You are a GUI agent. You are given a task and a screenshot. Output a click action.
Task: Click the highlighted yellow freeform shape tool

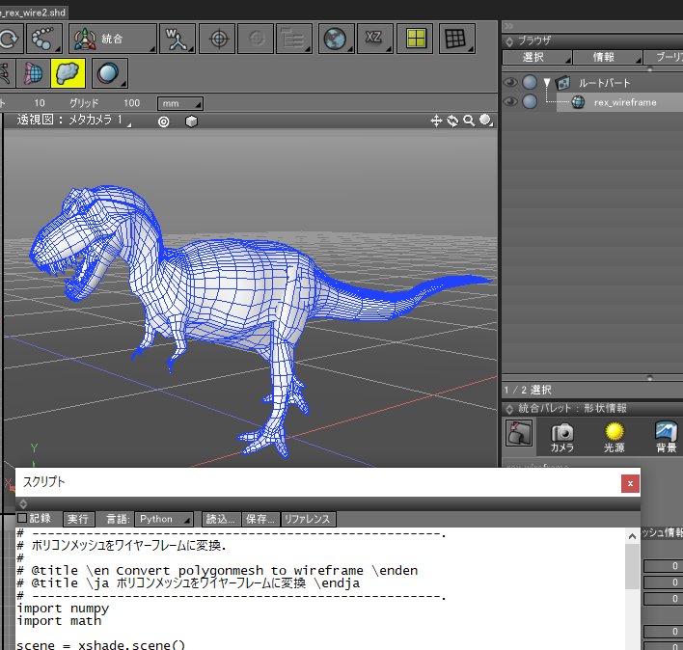click(x=68, y=73)
